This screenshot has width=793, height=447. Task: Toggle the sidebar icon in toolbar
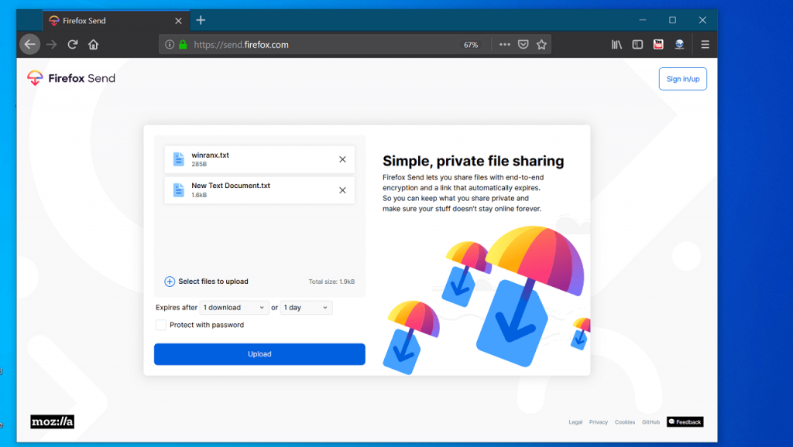click(637, 44)
